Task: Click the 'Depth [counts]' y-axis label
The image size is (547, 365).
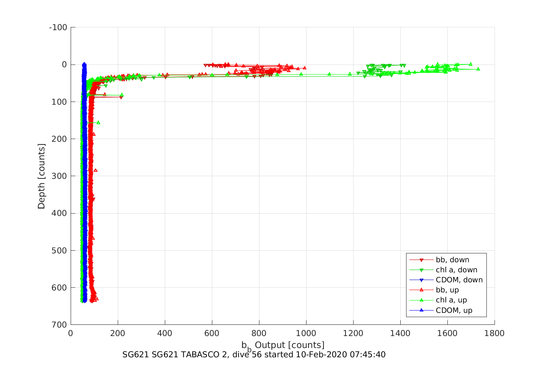Action: pyautogui.click(x=42, y=176)
